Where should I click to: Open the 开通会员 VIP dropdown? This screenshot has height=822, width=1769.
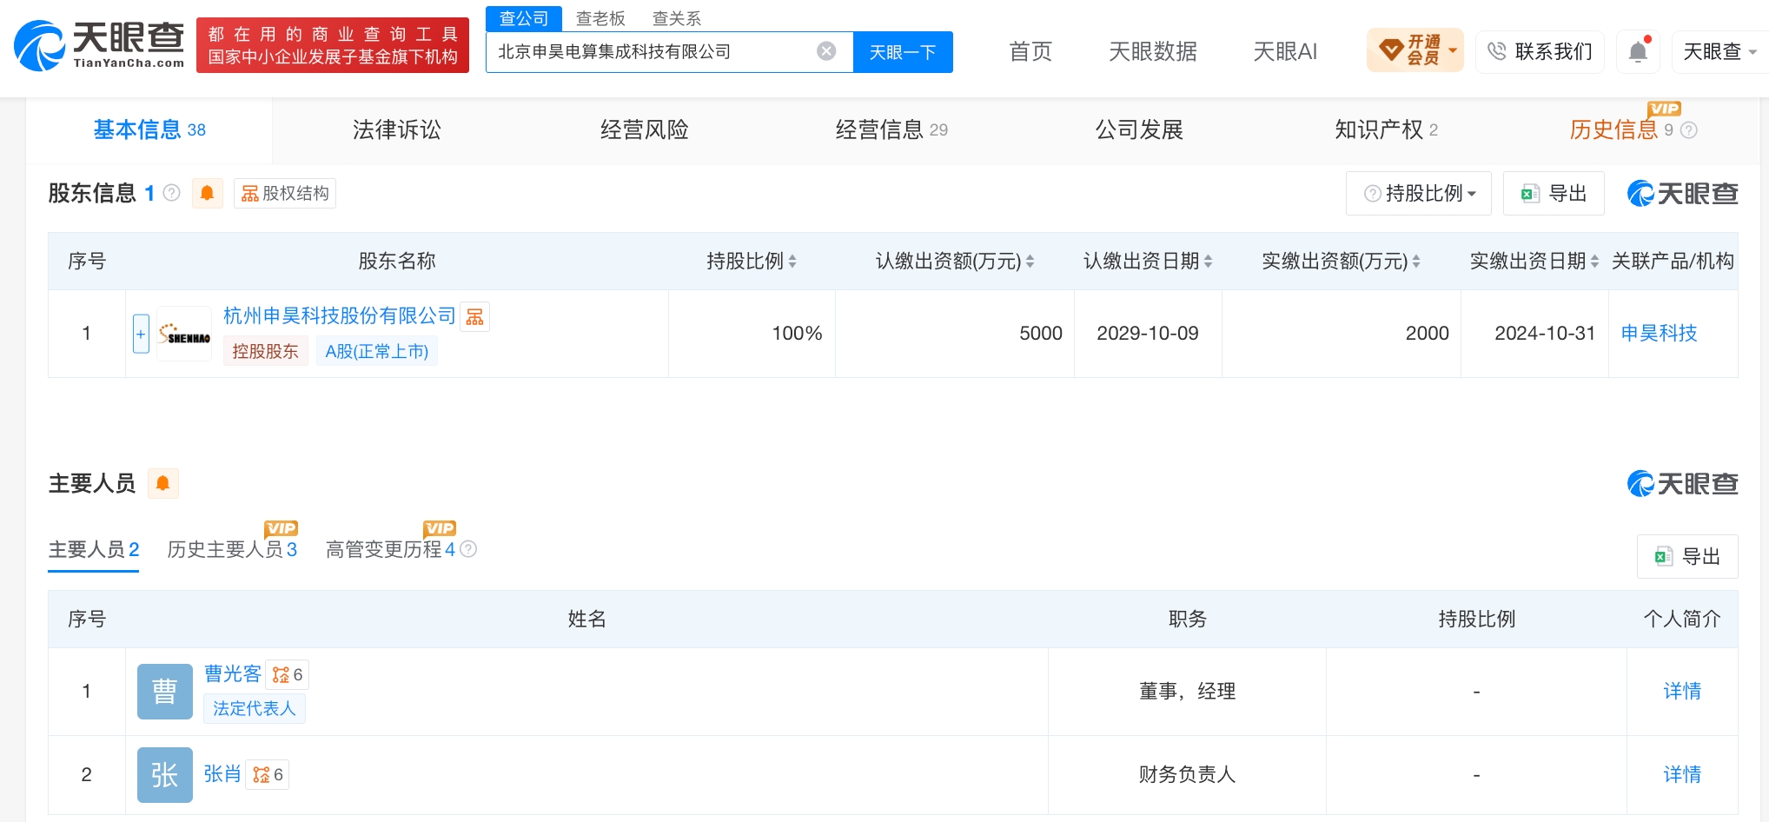coord(1415,50)
